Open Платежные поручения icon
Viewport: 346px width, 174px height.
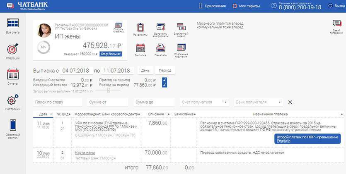pos(181,48)
